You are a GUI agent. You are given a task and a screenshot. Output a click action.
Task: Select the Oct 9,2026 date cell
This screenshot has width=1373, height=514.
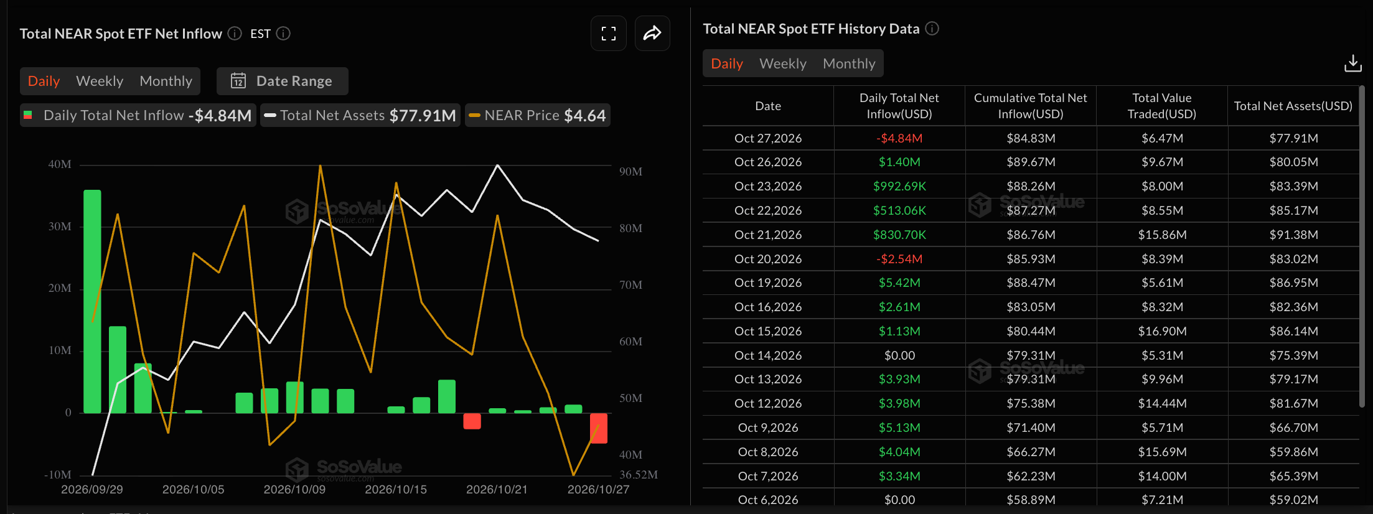coord(768,428)
